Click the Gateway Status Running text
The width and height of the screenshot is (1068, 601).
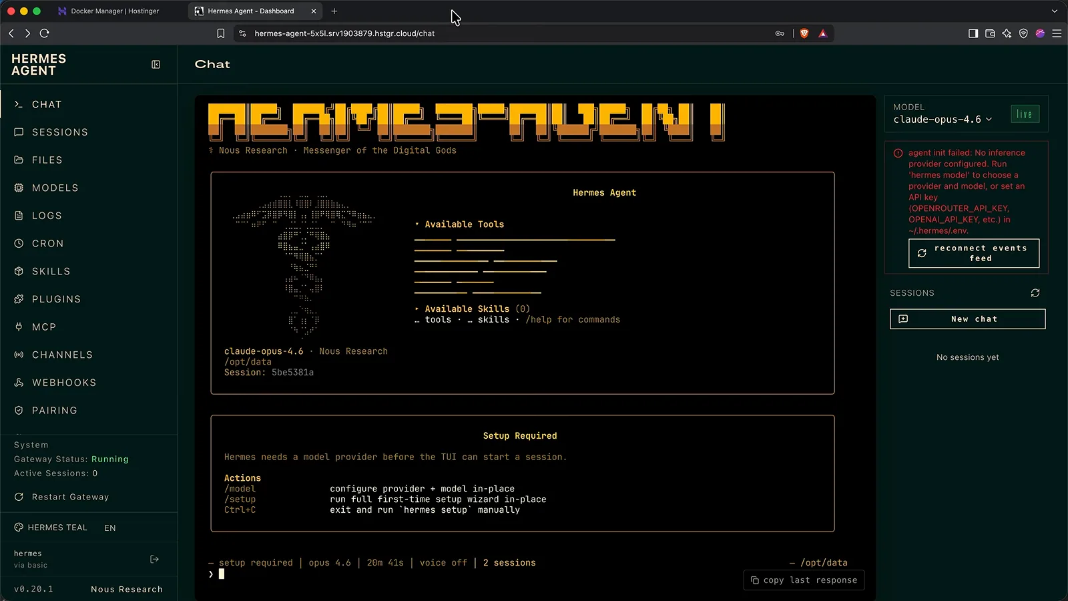click(71, 459)
